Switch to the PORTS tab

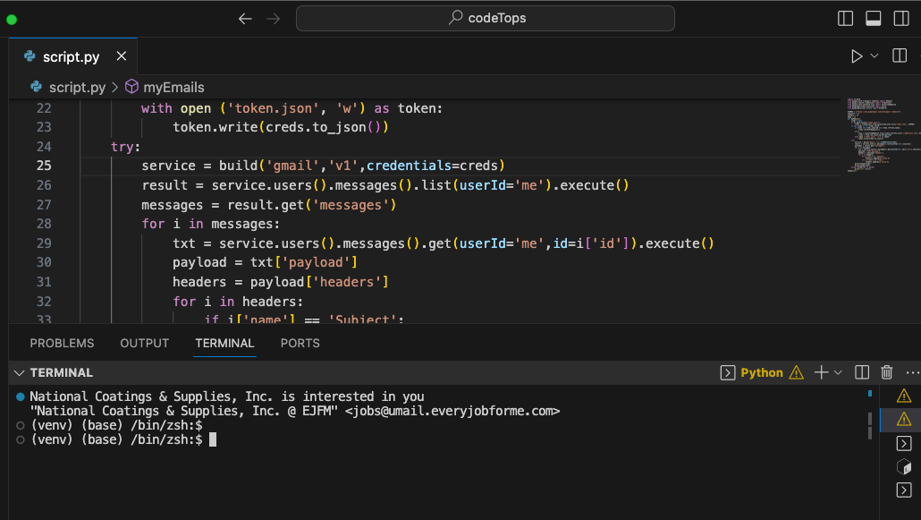tap(300, 344)
